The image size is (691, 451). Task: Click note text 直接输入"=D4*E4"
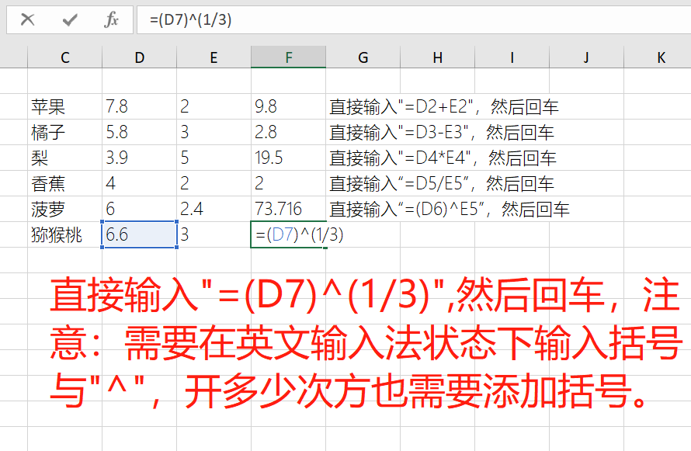401,158
